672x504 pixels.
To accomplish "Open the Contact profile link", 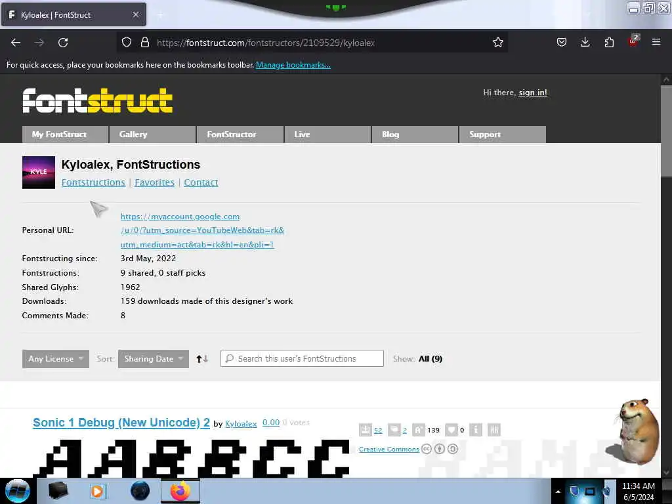I will [201, 182].
